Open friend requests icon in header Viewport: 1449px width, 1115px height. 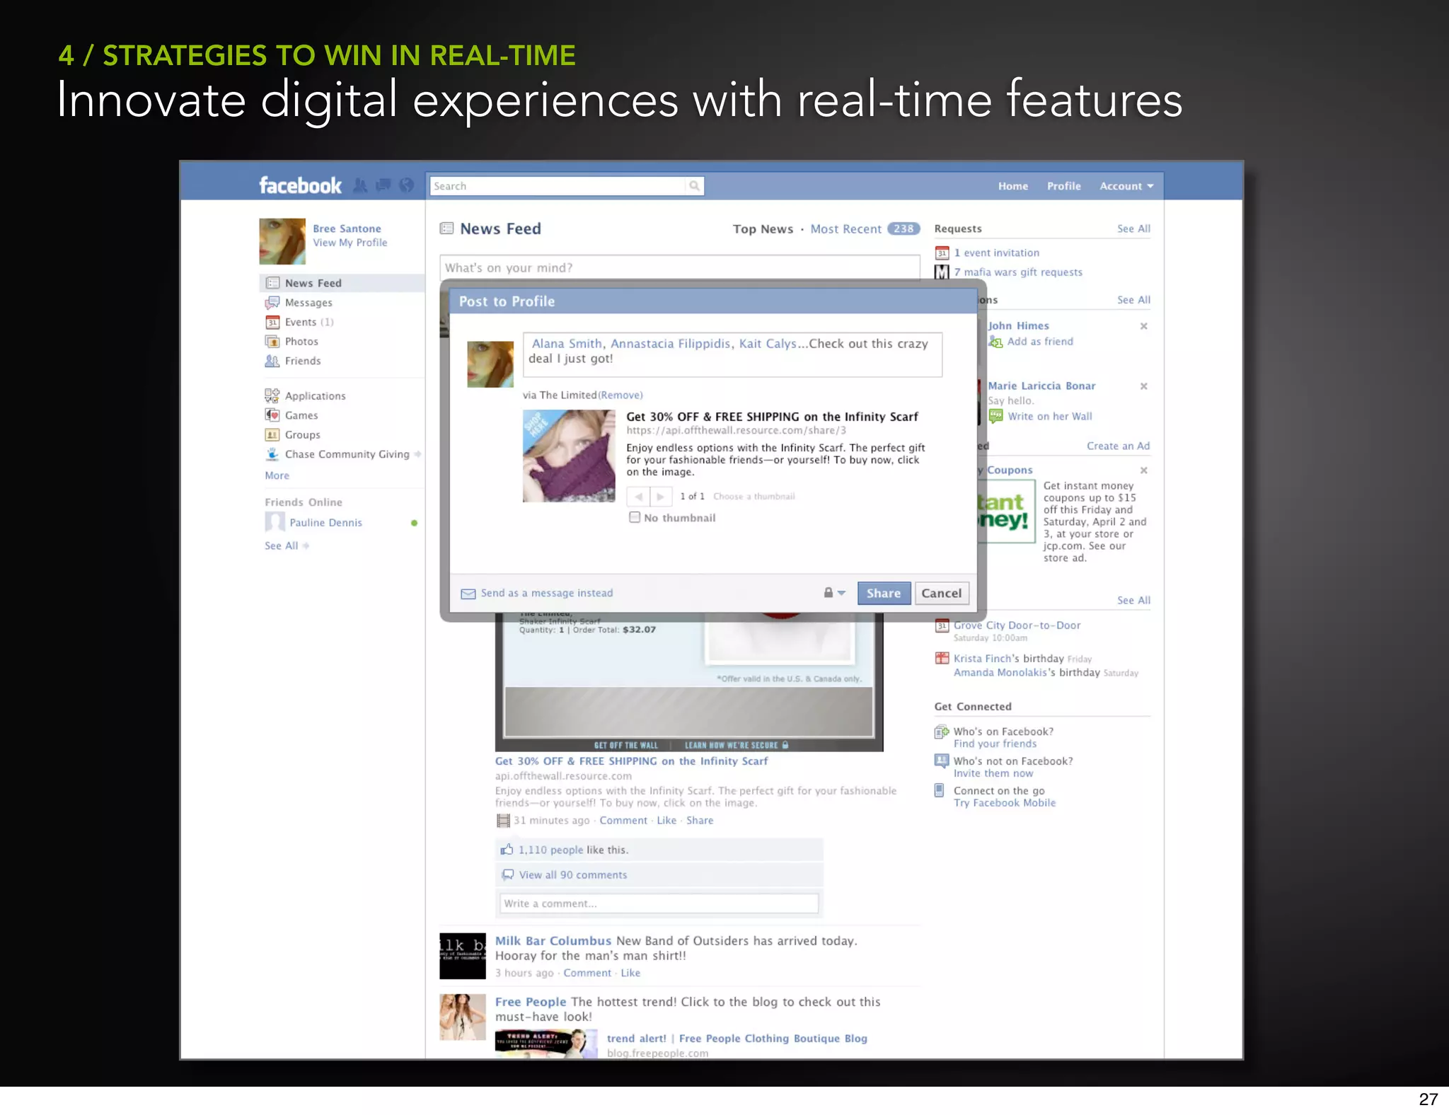click(360, 185)
